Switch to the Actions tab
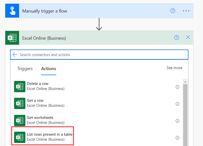The image size is (203, 146). pos(48,69)
